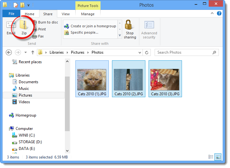Open the Manage tab
230x168 pixels.
coord(88,14)
